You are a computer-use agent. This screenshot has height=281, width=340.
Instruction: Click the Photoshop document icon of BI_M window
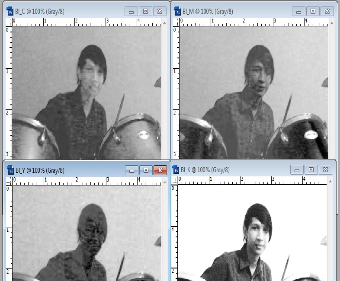pos(177,11)
